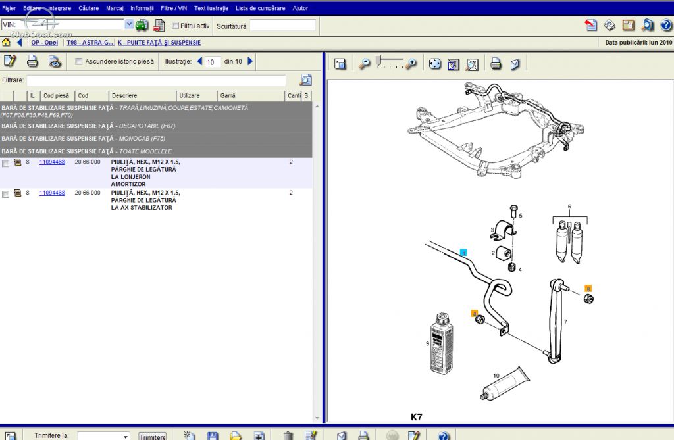Expand the MONOCAB (F75) group header

point(156,138)
